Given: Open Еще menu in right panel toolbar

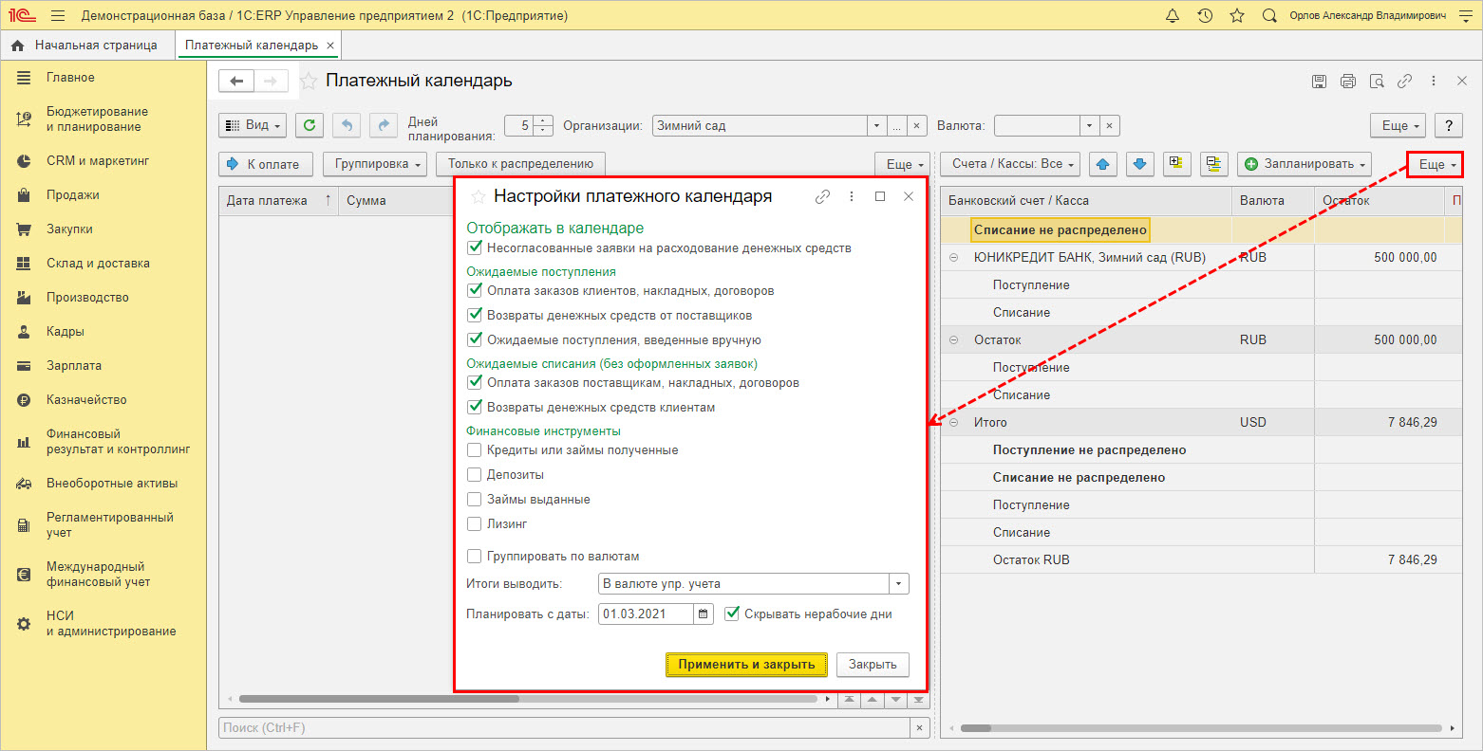Looking at the screenshot, I should point(1436,164).
